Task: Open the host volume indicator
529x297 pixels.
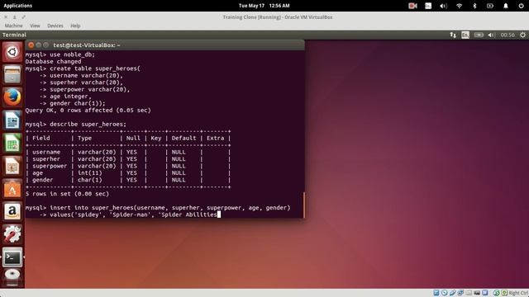Action: pyautogui.click(x=443, y=6)
